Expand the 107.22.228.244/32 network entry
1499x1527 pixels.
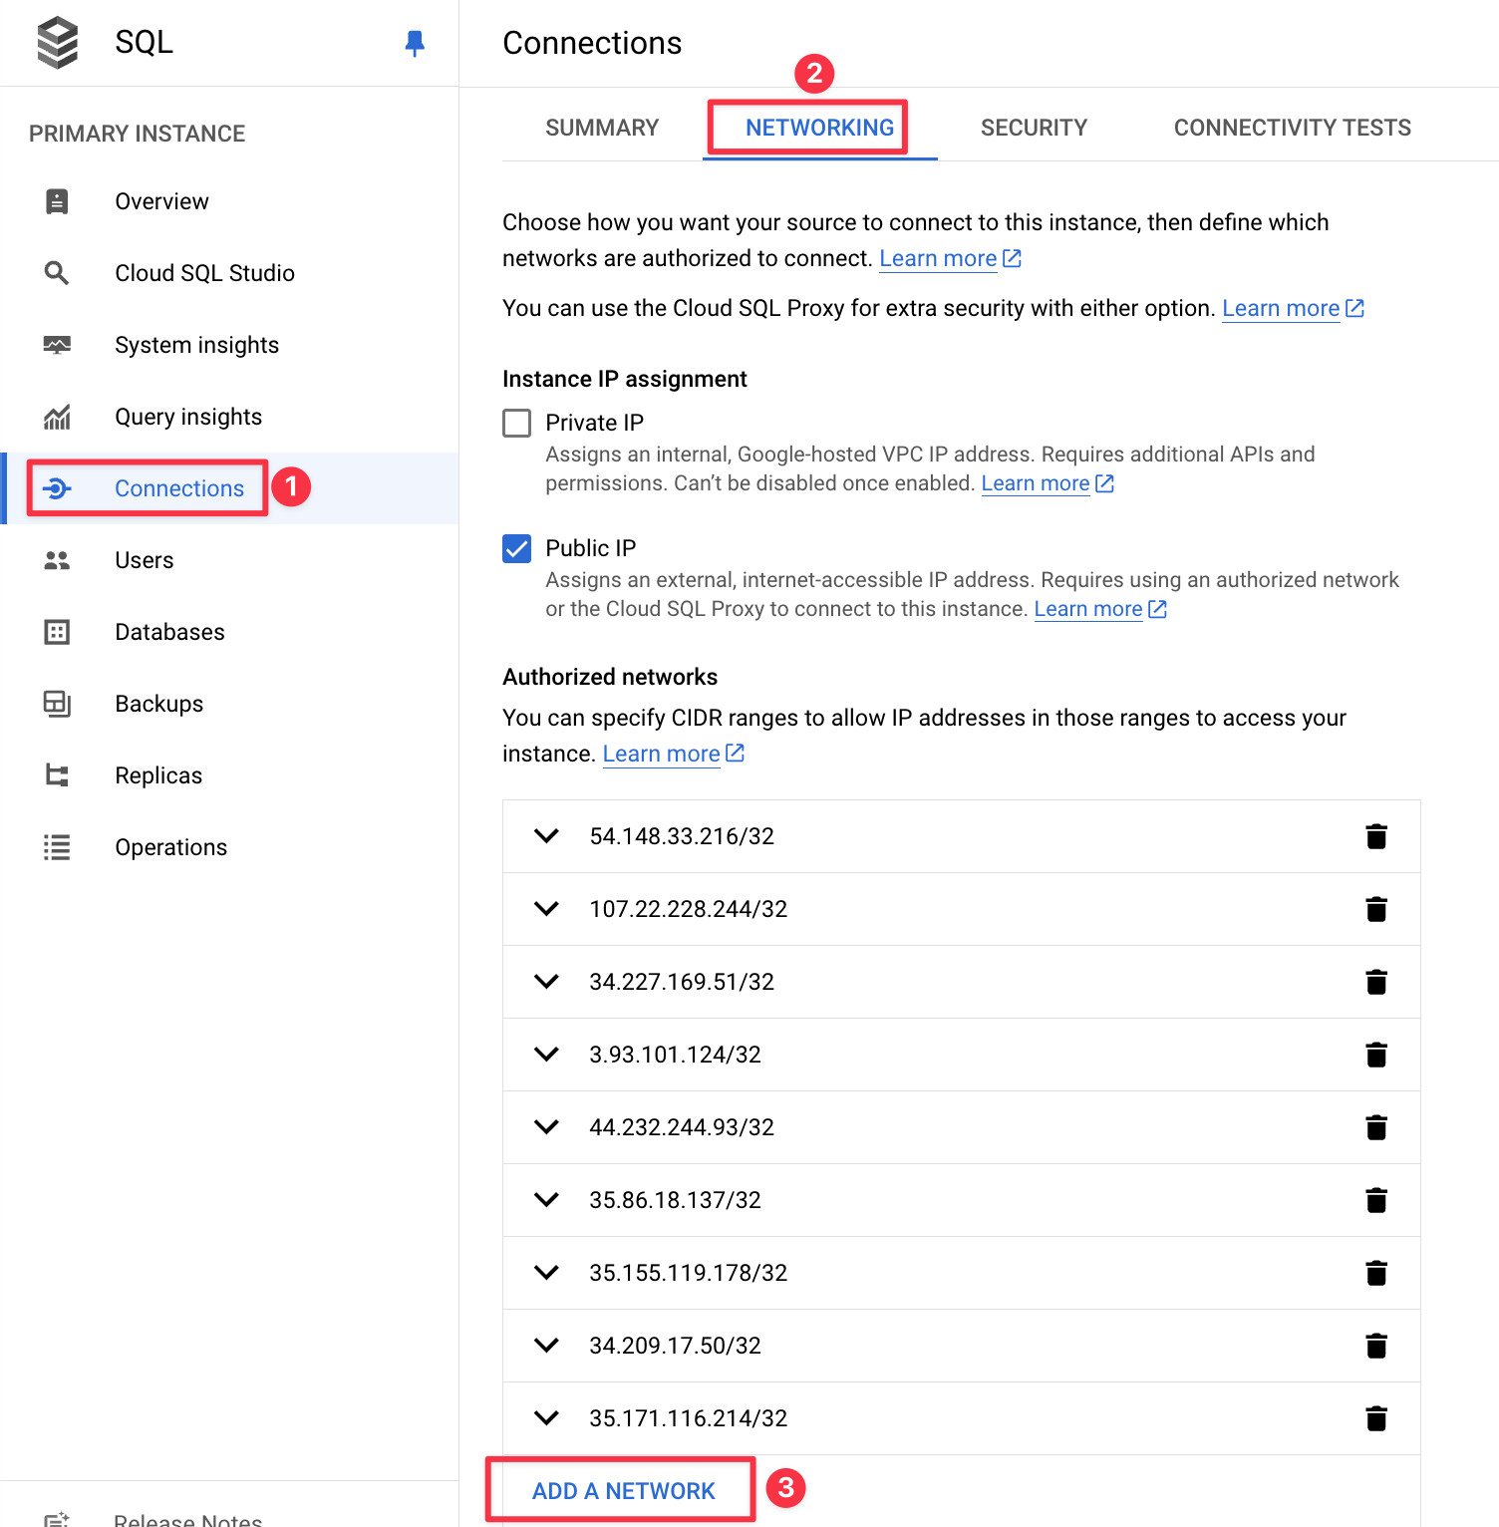[545, 908]
